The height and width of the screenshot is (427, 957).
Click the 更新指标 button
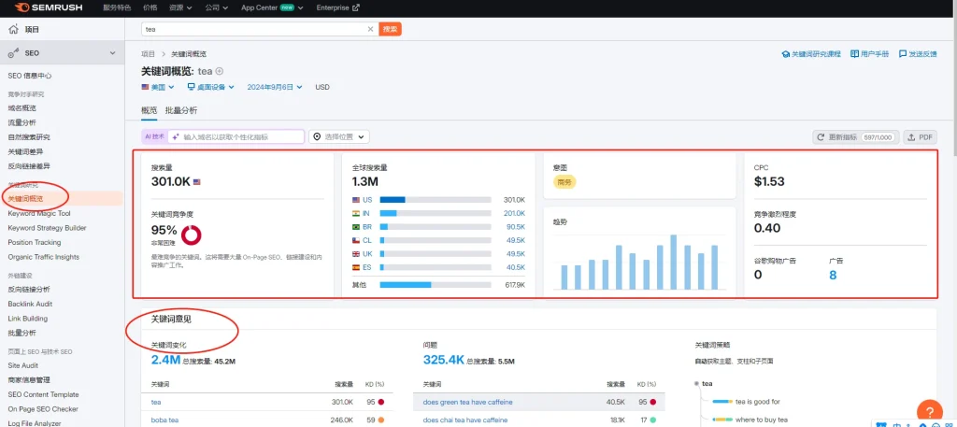(x=856, y=137)
